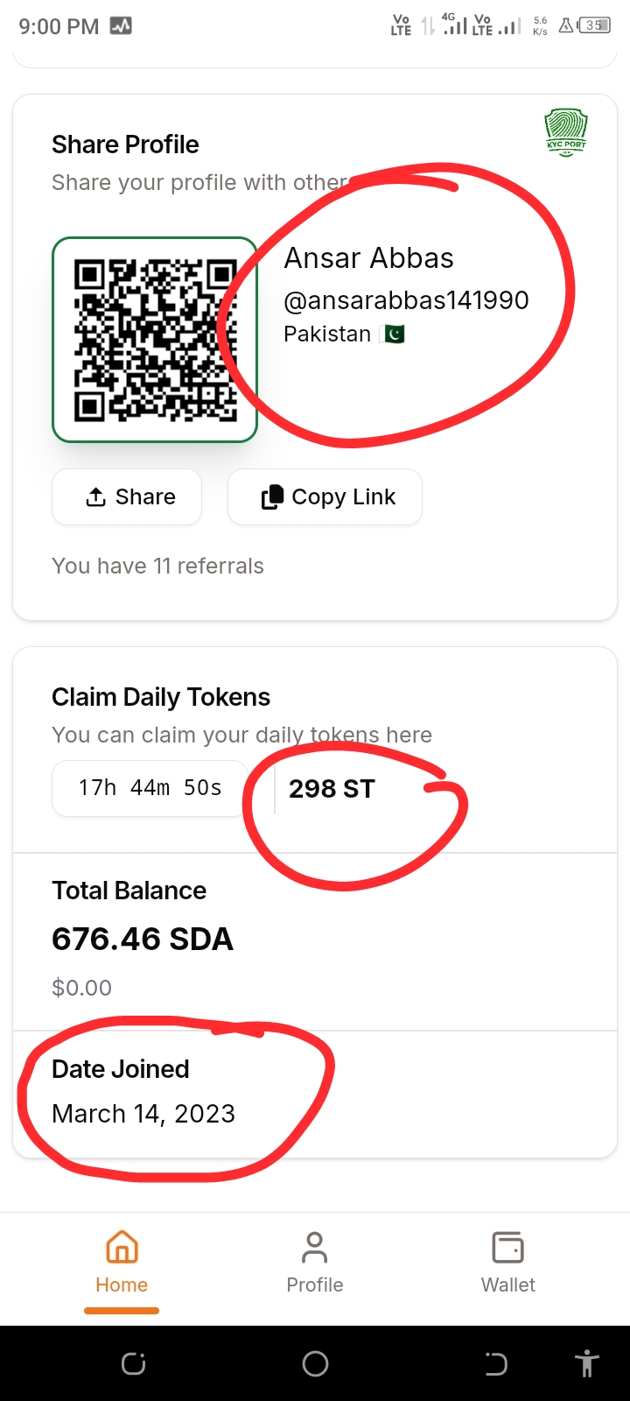
Task: Go to the Wallet tab
Action: [x=507, y=1263]
